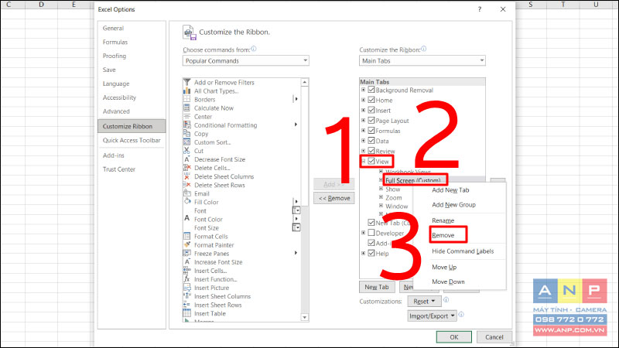Toggle the Review tab checkbox
This screenshot has height=348, width=619.
[x=371, y=151]
